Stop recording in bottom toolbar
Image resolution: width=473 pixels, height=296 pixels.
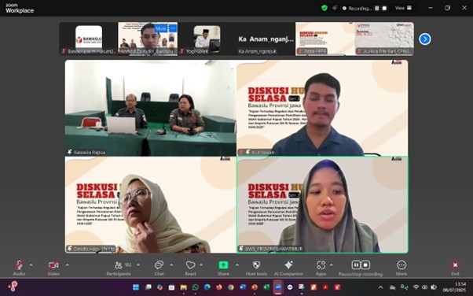click(365, 265)
